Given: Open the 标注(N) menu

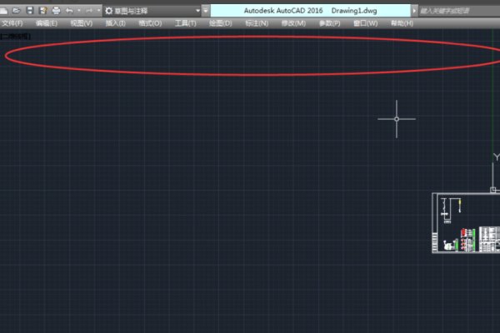Looking at the screenshot, I should (257, 23).
